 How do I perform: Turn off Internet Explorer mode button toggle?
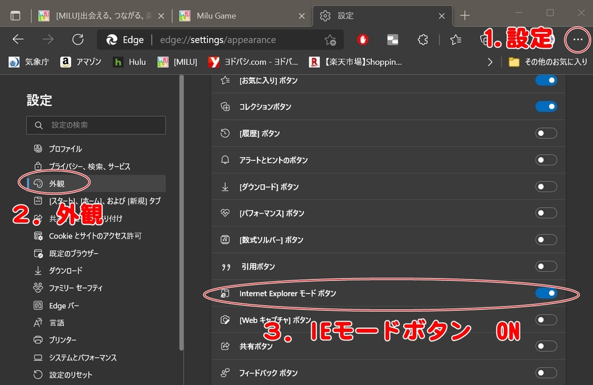(546, 294)
